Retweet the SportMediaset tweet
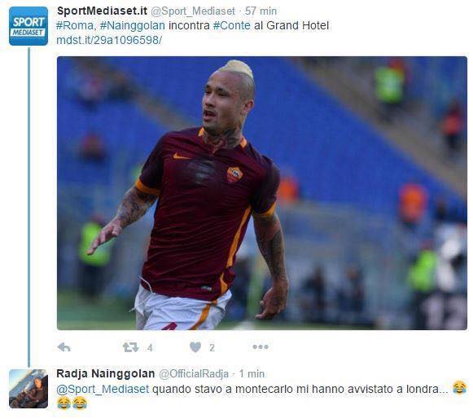The height and width of the screenshot is (419, 473). tap(130, 347)
